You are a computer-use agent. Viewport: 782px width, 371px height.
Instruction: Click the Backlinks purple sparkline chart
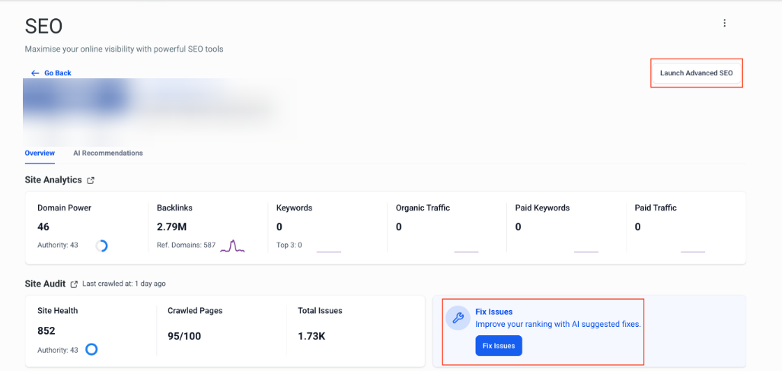coord(231,246)
